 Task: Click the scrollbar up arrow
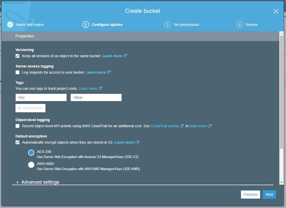(x=281, y=34)
